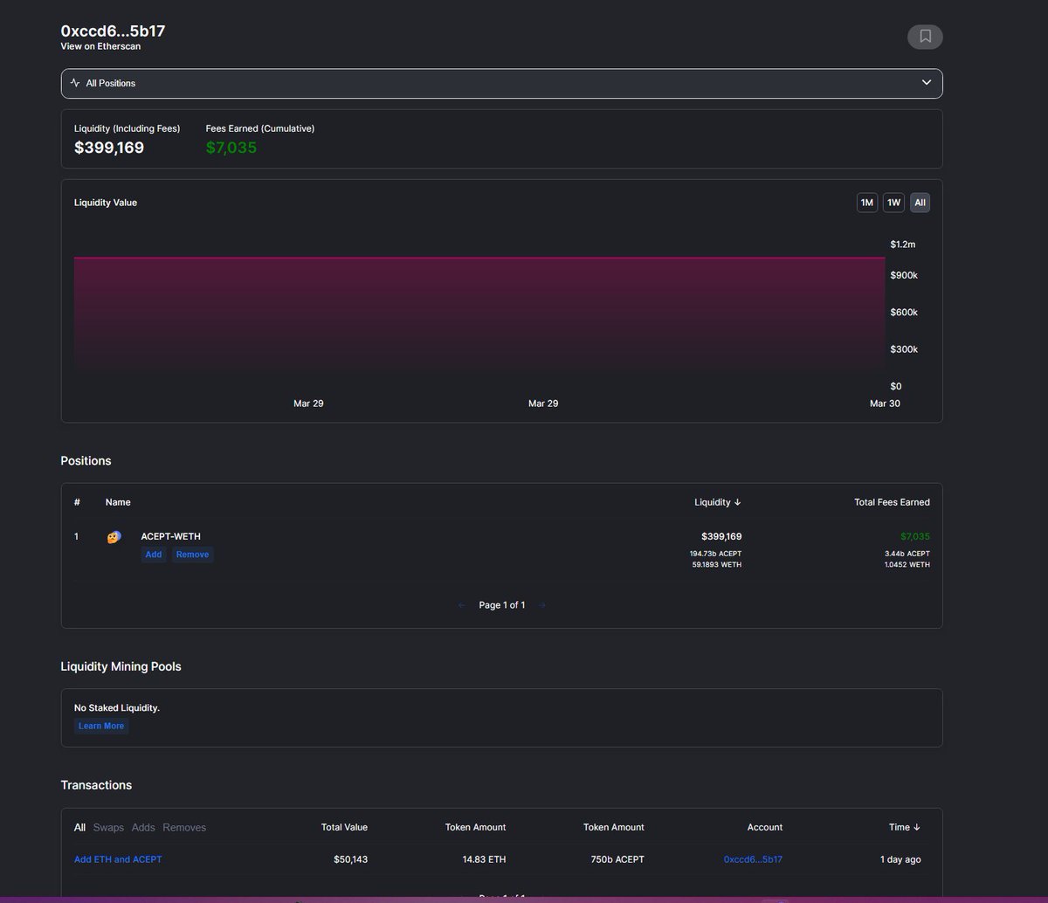The height and width of the screenshot is (903, 1048).
Task: Click Remove button for ACEPT-WETH position
Action: pos(192,555)
